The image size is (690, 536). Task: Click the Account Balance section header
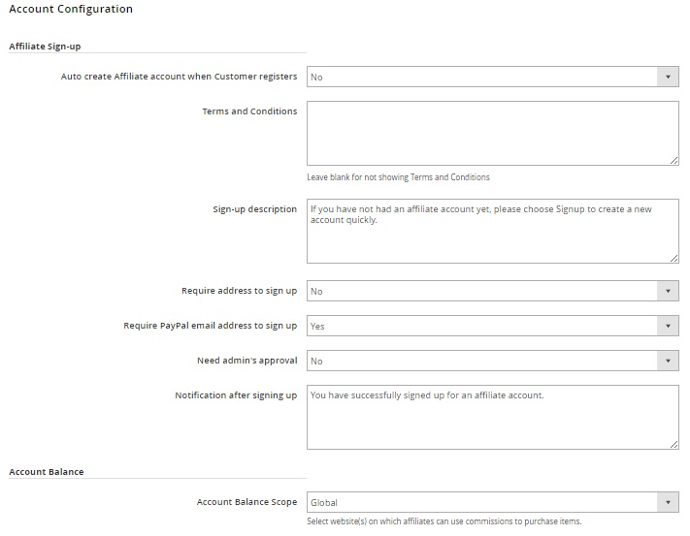47,472
